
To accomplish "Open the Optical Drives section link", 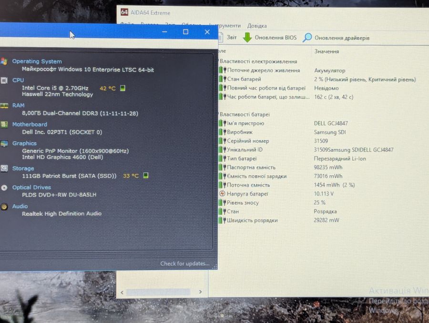I will tap(31, 188).
